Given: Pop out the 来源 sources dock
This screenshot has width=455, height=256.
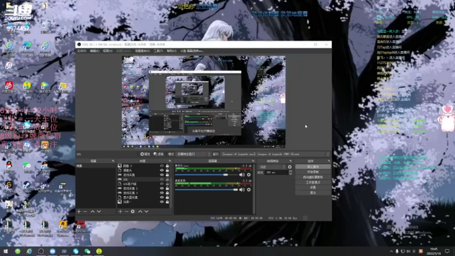Looking at the screenshot, I should [x=170, y=161].
